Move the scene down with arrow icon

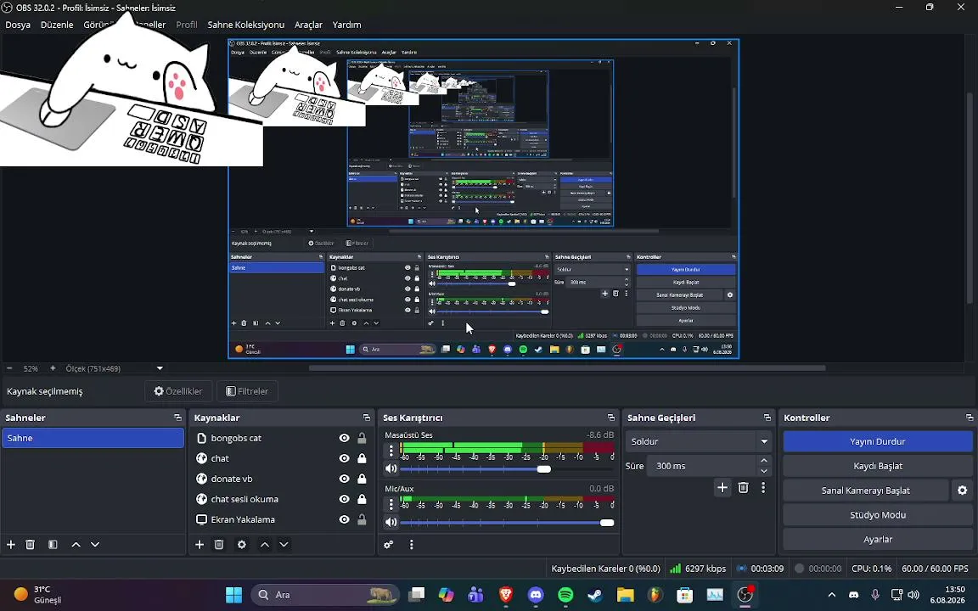click(x=95, y=544)
